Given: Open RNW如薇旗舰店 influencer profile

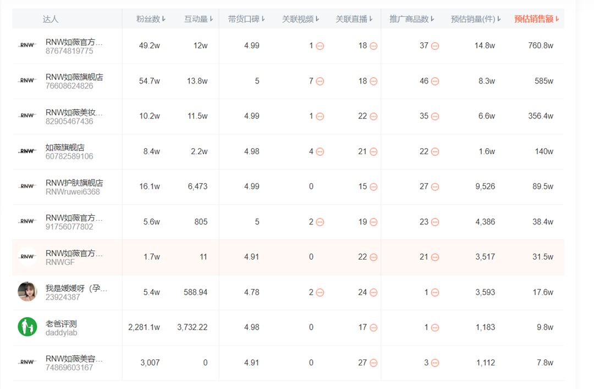Looking at the screenshot, I should click(74, 77).
